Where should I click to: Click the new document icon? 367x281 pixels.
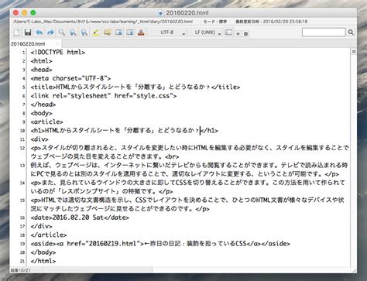[17, 33]
